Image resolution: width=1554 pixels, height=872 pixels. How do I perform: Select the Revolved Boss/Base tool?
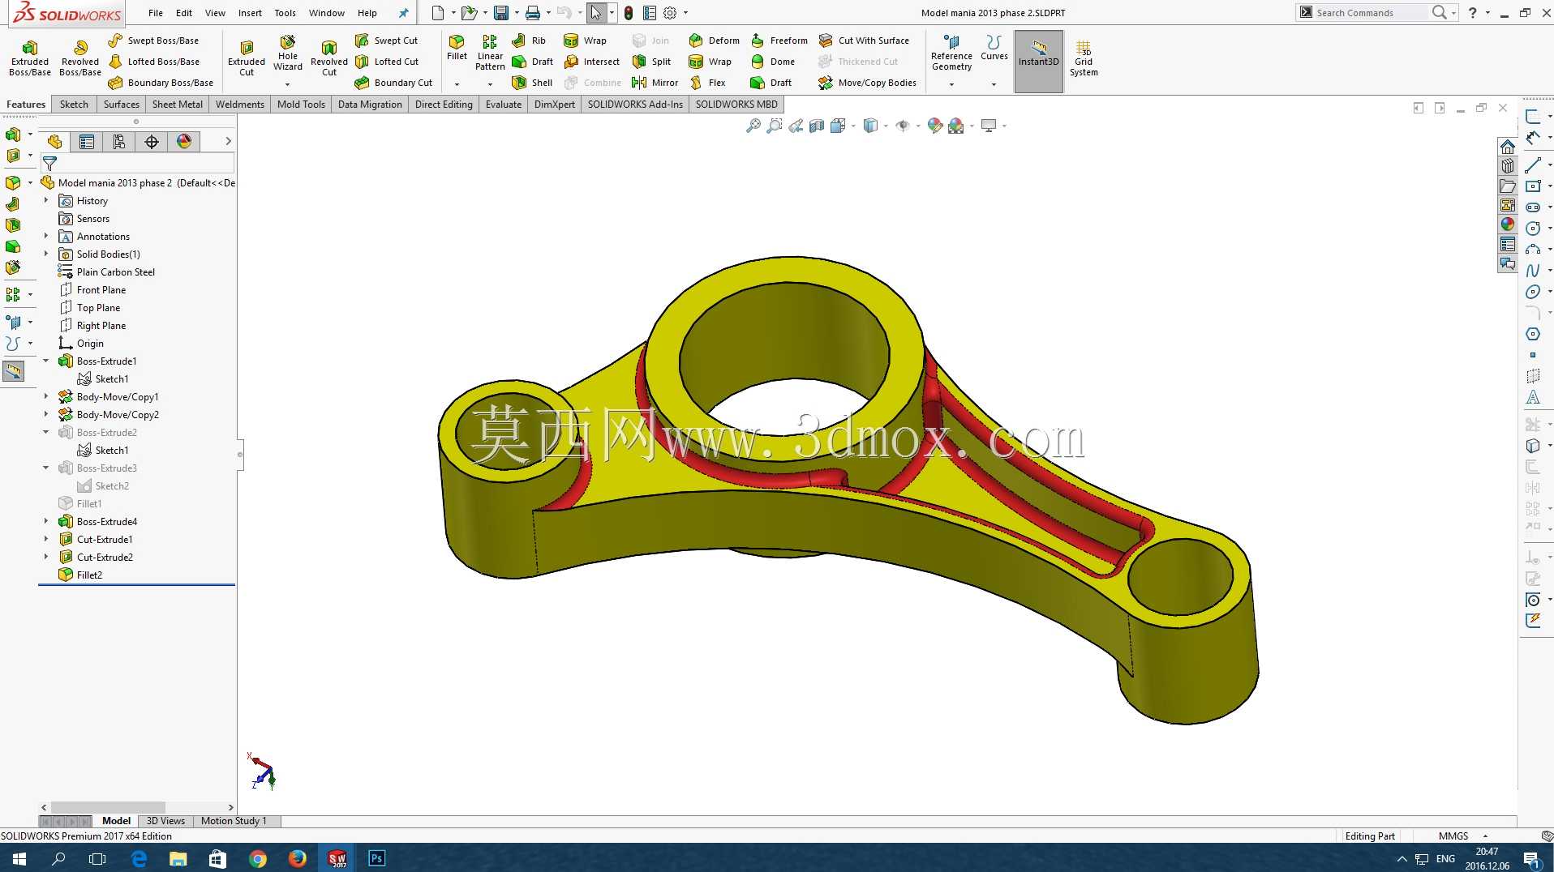[x=80, y=58]
